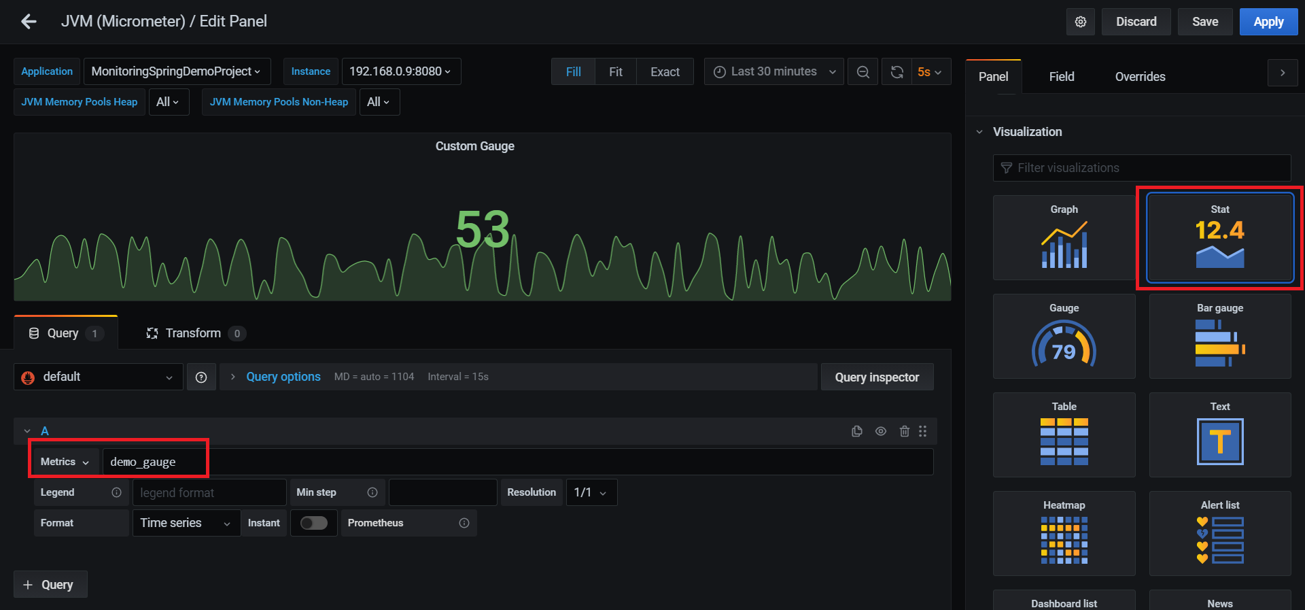Add a new query with + Query
The width and height of the screenshot is (1305, 610).
click(x=50, y=585)
